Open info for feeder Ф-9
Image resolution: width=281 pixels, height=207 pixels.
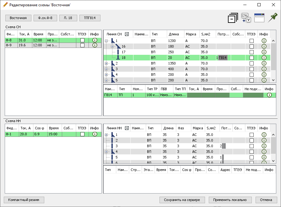(x=95, y=45)
